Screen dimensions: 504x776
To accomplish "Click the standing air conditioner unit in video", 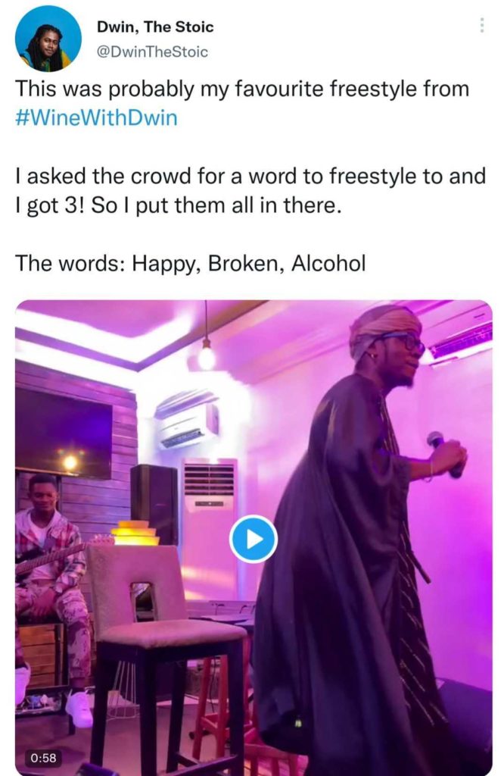I will tap(208, 515).
